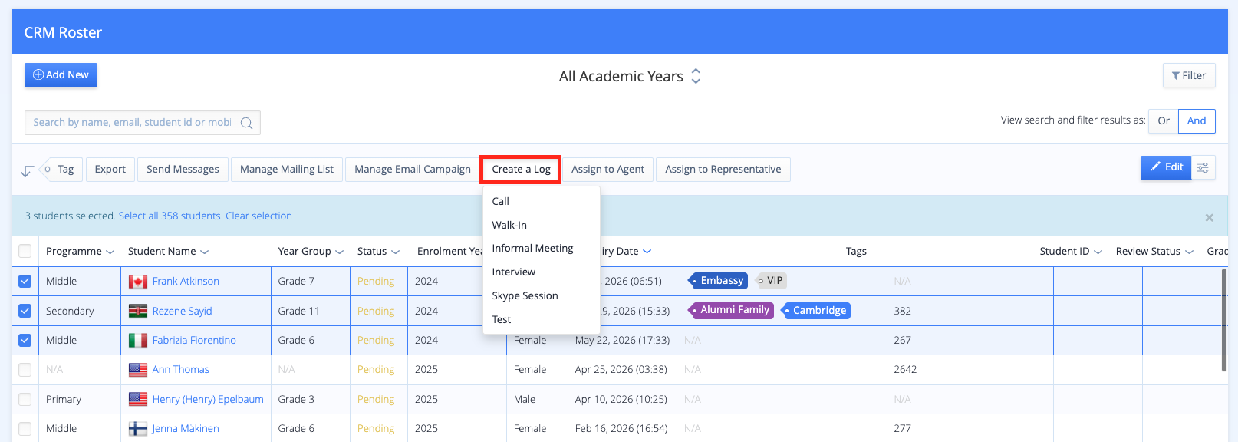Click Select all 358 students link

[170, 216]
